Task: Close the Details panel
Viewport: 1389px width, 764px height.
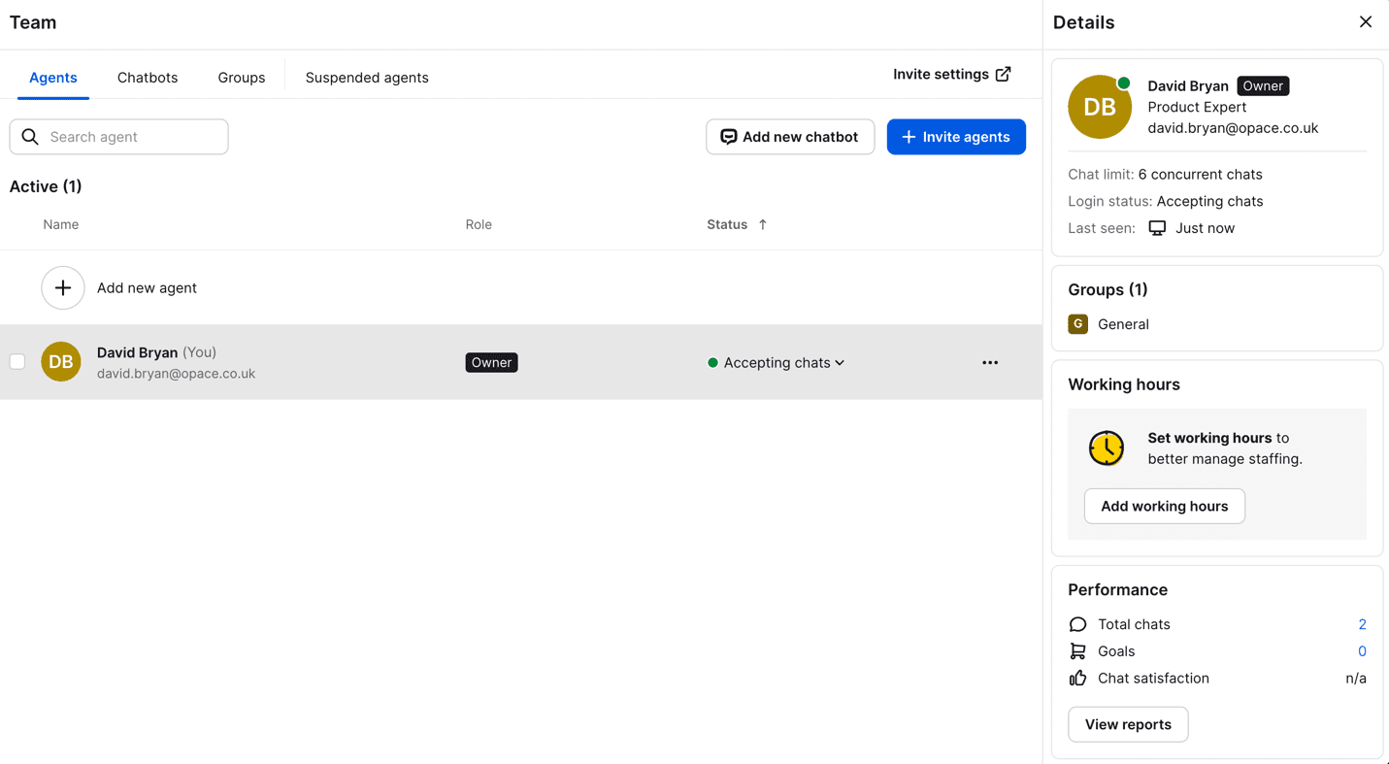Action: [1365, 22]
